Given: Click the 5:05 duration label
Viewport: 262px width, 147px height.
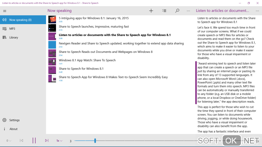Looking at the screenshot, I should coord(60,22).
